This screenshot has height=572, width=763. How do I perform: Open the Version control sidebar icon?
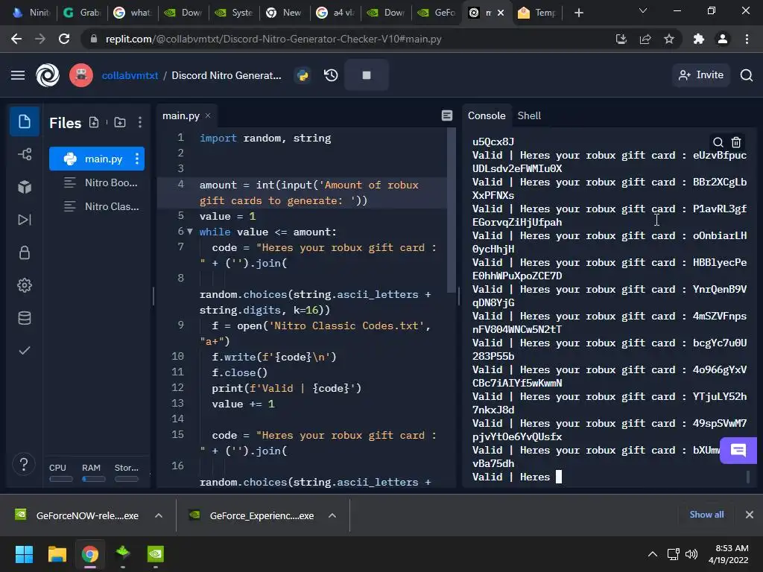pyautogui.click(x=25, y=154)
